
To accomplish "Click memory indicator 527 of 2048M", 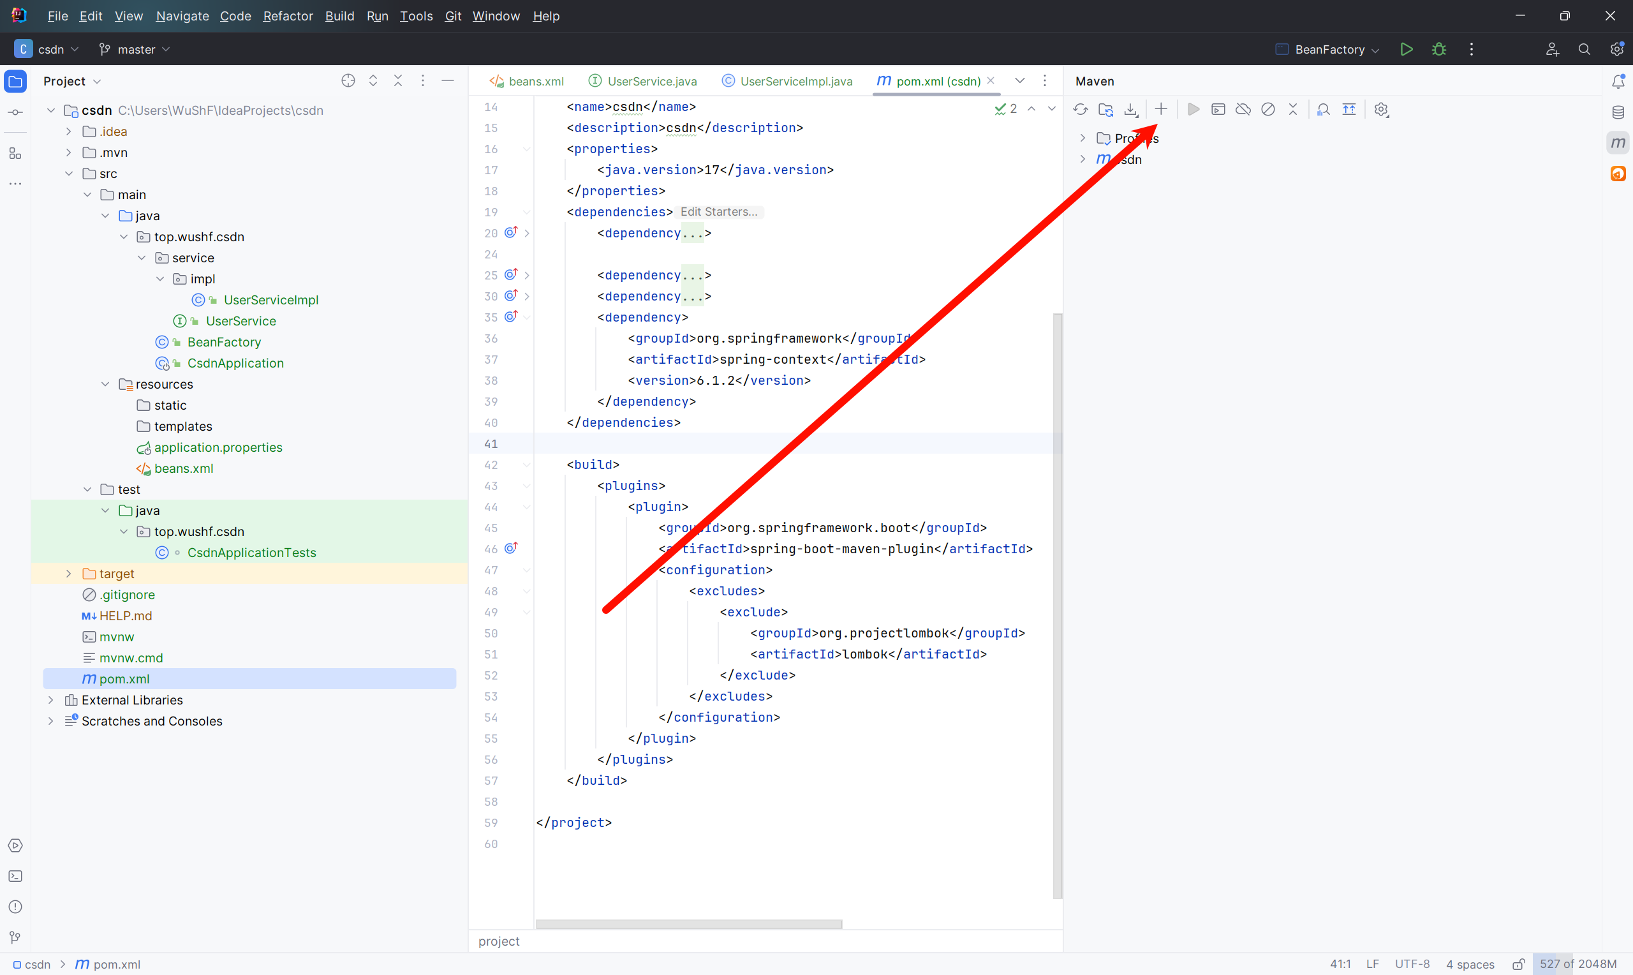I will tap(1578, 965).
